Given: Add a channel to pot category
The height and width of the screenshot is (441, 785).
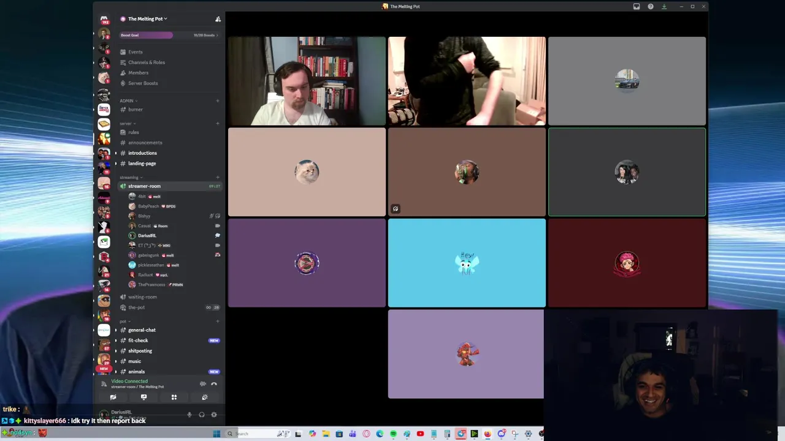Looking at the screenshot, I should pyautogui.click(x=218, y=321).
